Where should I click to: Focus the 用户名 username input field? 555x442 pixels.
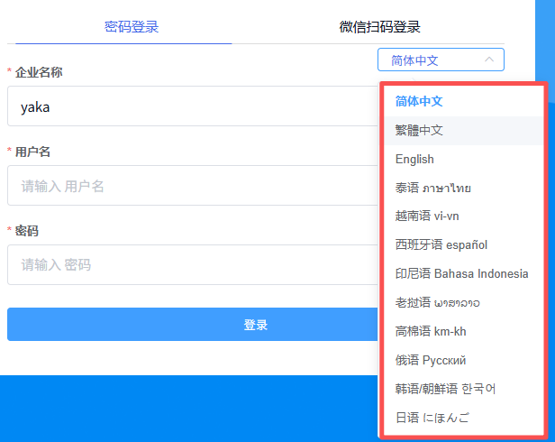point(189,186)
